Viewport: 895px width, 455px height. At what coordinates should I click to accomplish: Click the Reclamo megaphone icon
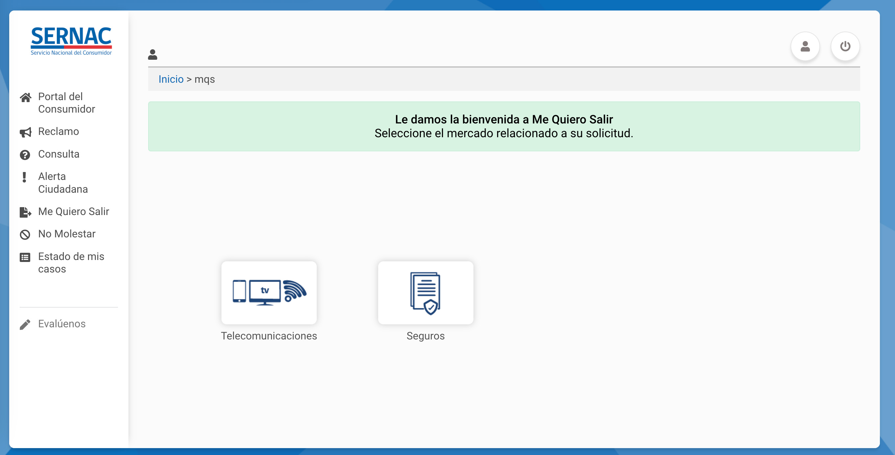[25, 132]
